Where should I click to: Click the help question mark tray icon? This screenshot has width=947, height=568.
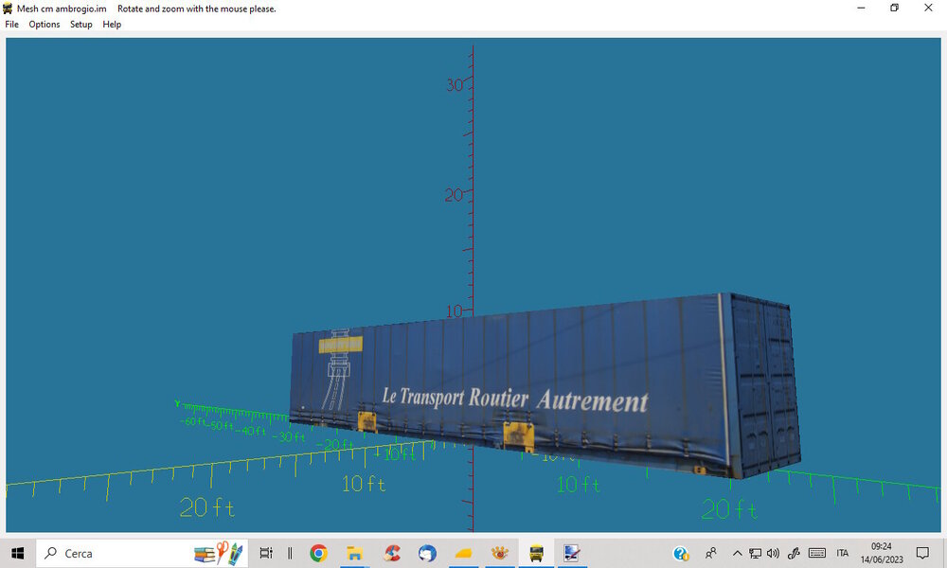pyautogui.click(x=681, y=553)
